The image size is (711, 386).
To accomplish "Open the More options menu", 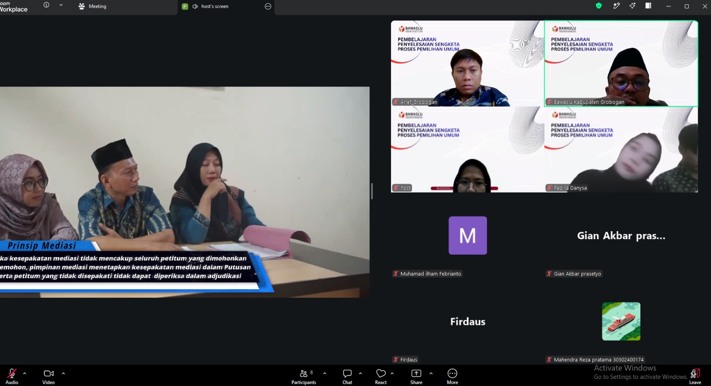I will [x=452, y=376].
